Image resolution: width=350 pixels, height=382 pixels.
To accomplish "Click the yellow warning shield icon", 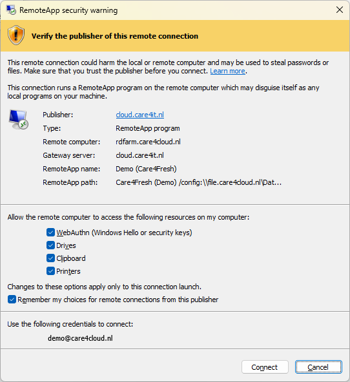I will pyautogui.click(x=16, y=35).
